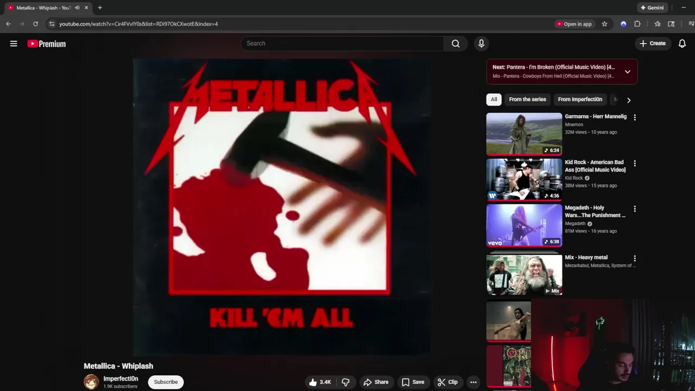This screenshot has height=391, width=695.
Task: Open options menu for Kid Rock video
Action: (634, 163)
